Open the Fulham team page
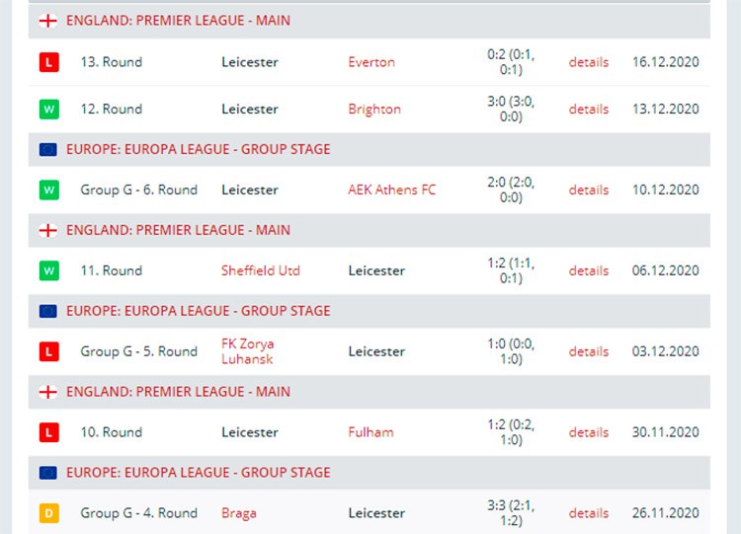Viewport: 741px width, 534px height. [x=370, y=432]
